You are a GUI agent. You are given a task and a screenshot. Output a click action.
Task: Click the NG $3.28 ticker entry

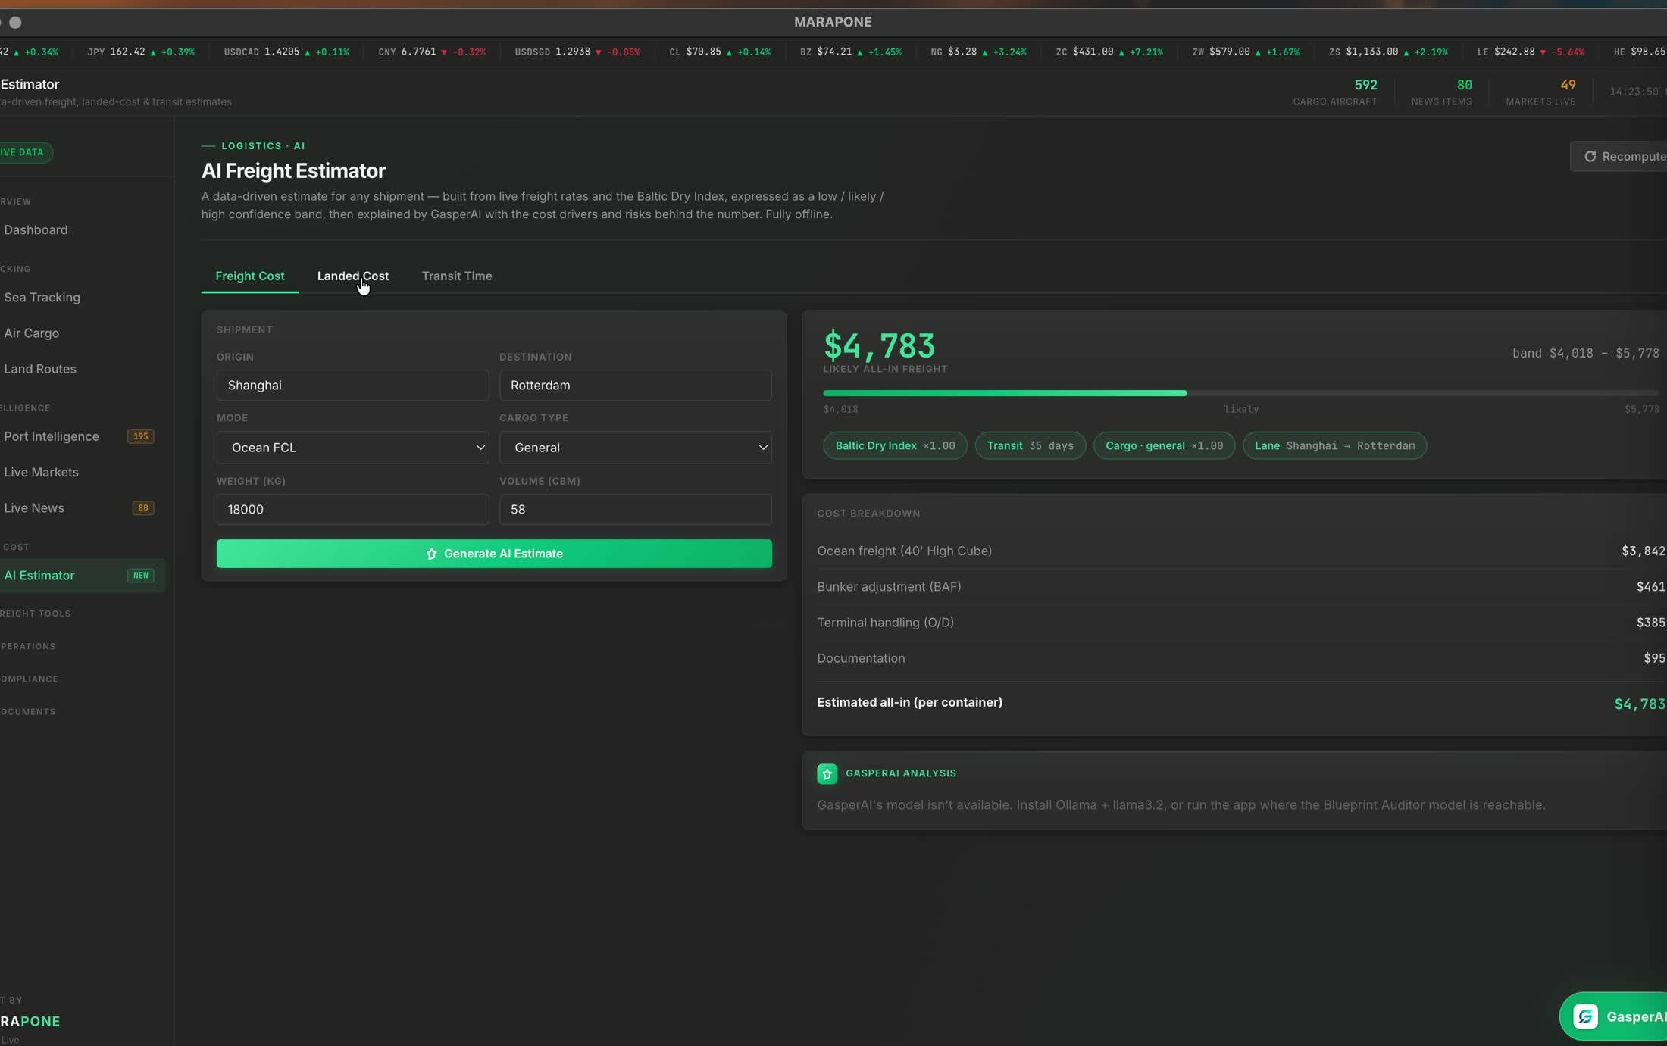978,52
